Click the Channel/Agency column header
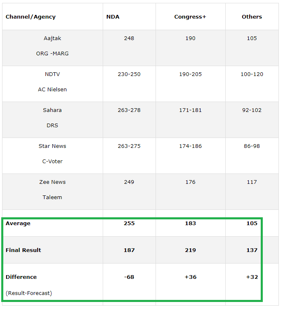 tap(31, 17)
